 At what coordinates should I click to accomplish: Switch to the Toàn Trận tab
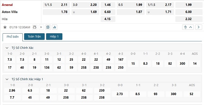34,37
